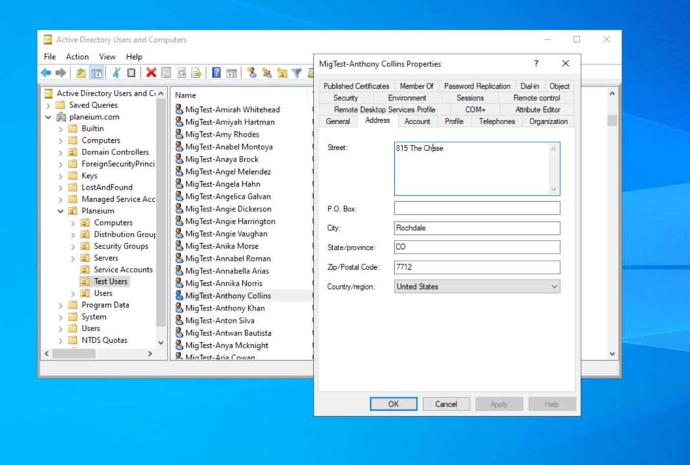Set filter options with the filter icon
The image size is (690, 465).
(x=297, y=72)
